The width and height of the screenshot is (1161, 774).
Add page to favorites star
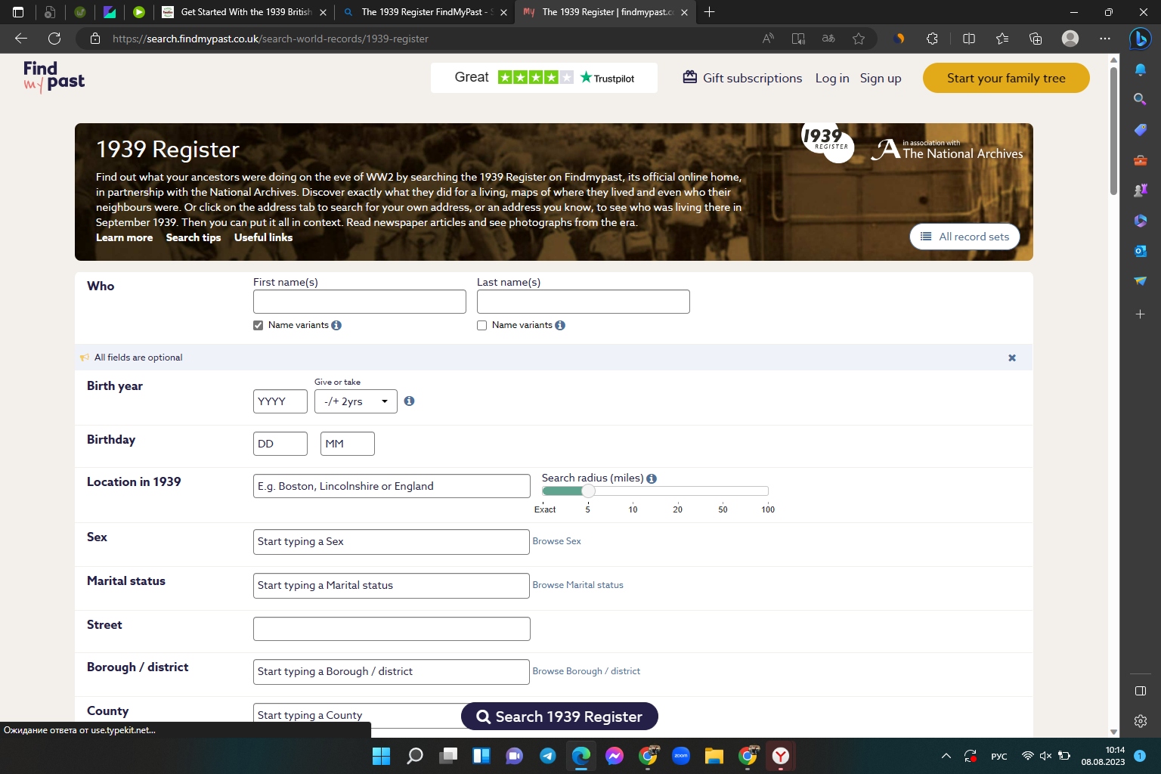pyautogui.click(x=859, y=39)
